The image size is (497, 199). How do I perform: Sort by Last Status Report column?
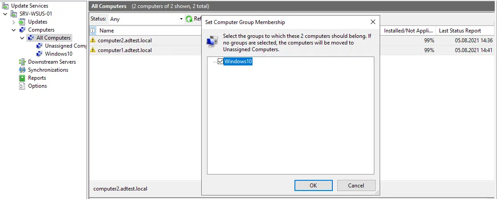460,31
